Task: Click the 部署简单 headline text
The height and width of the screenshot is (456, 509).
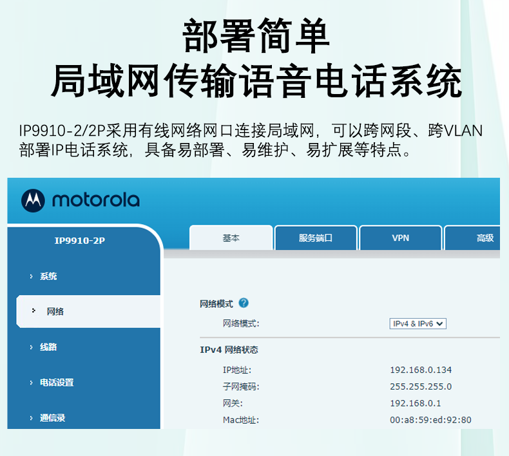Action: 256,36
